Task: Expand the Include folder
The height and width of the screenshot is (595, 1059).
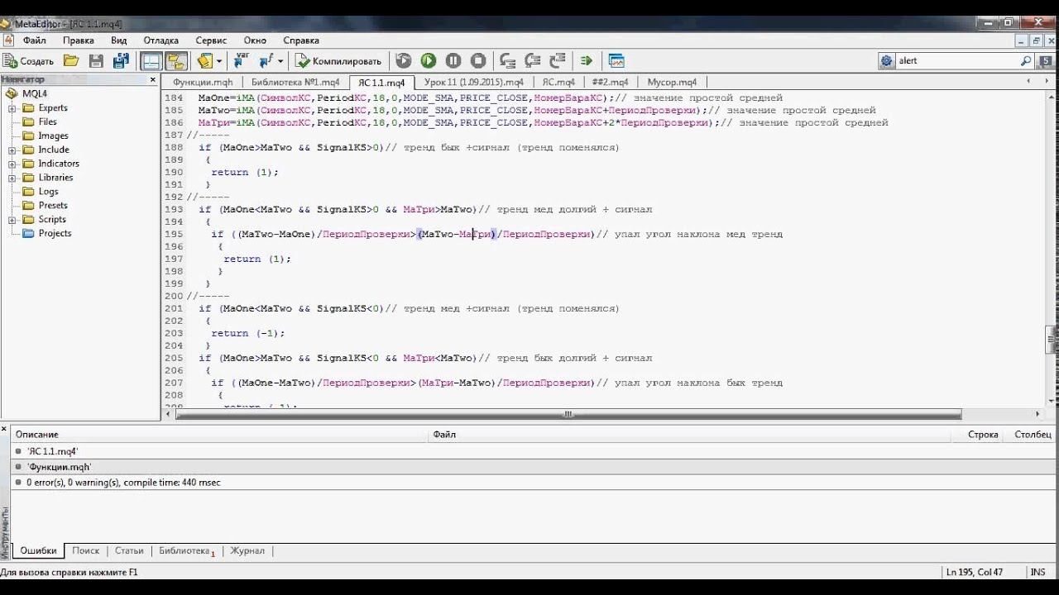Action: [12, 150]
